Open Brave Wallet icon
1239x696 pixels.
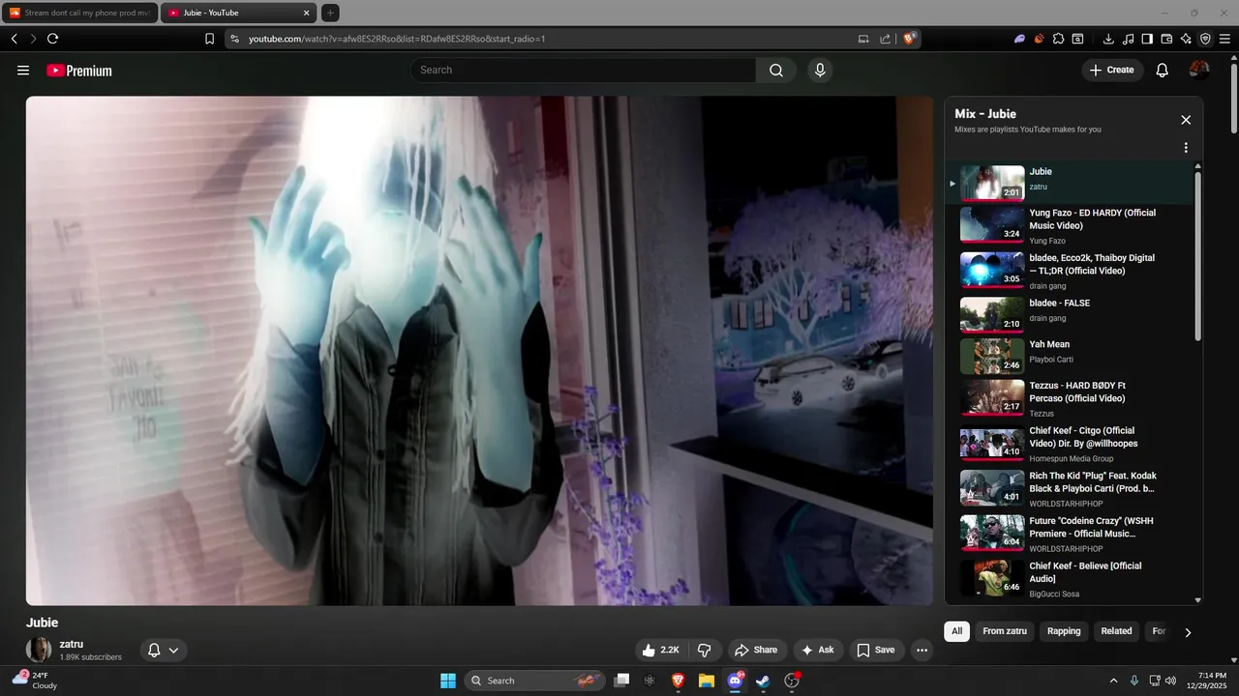coord(1166,39)
